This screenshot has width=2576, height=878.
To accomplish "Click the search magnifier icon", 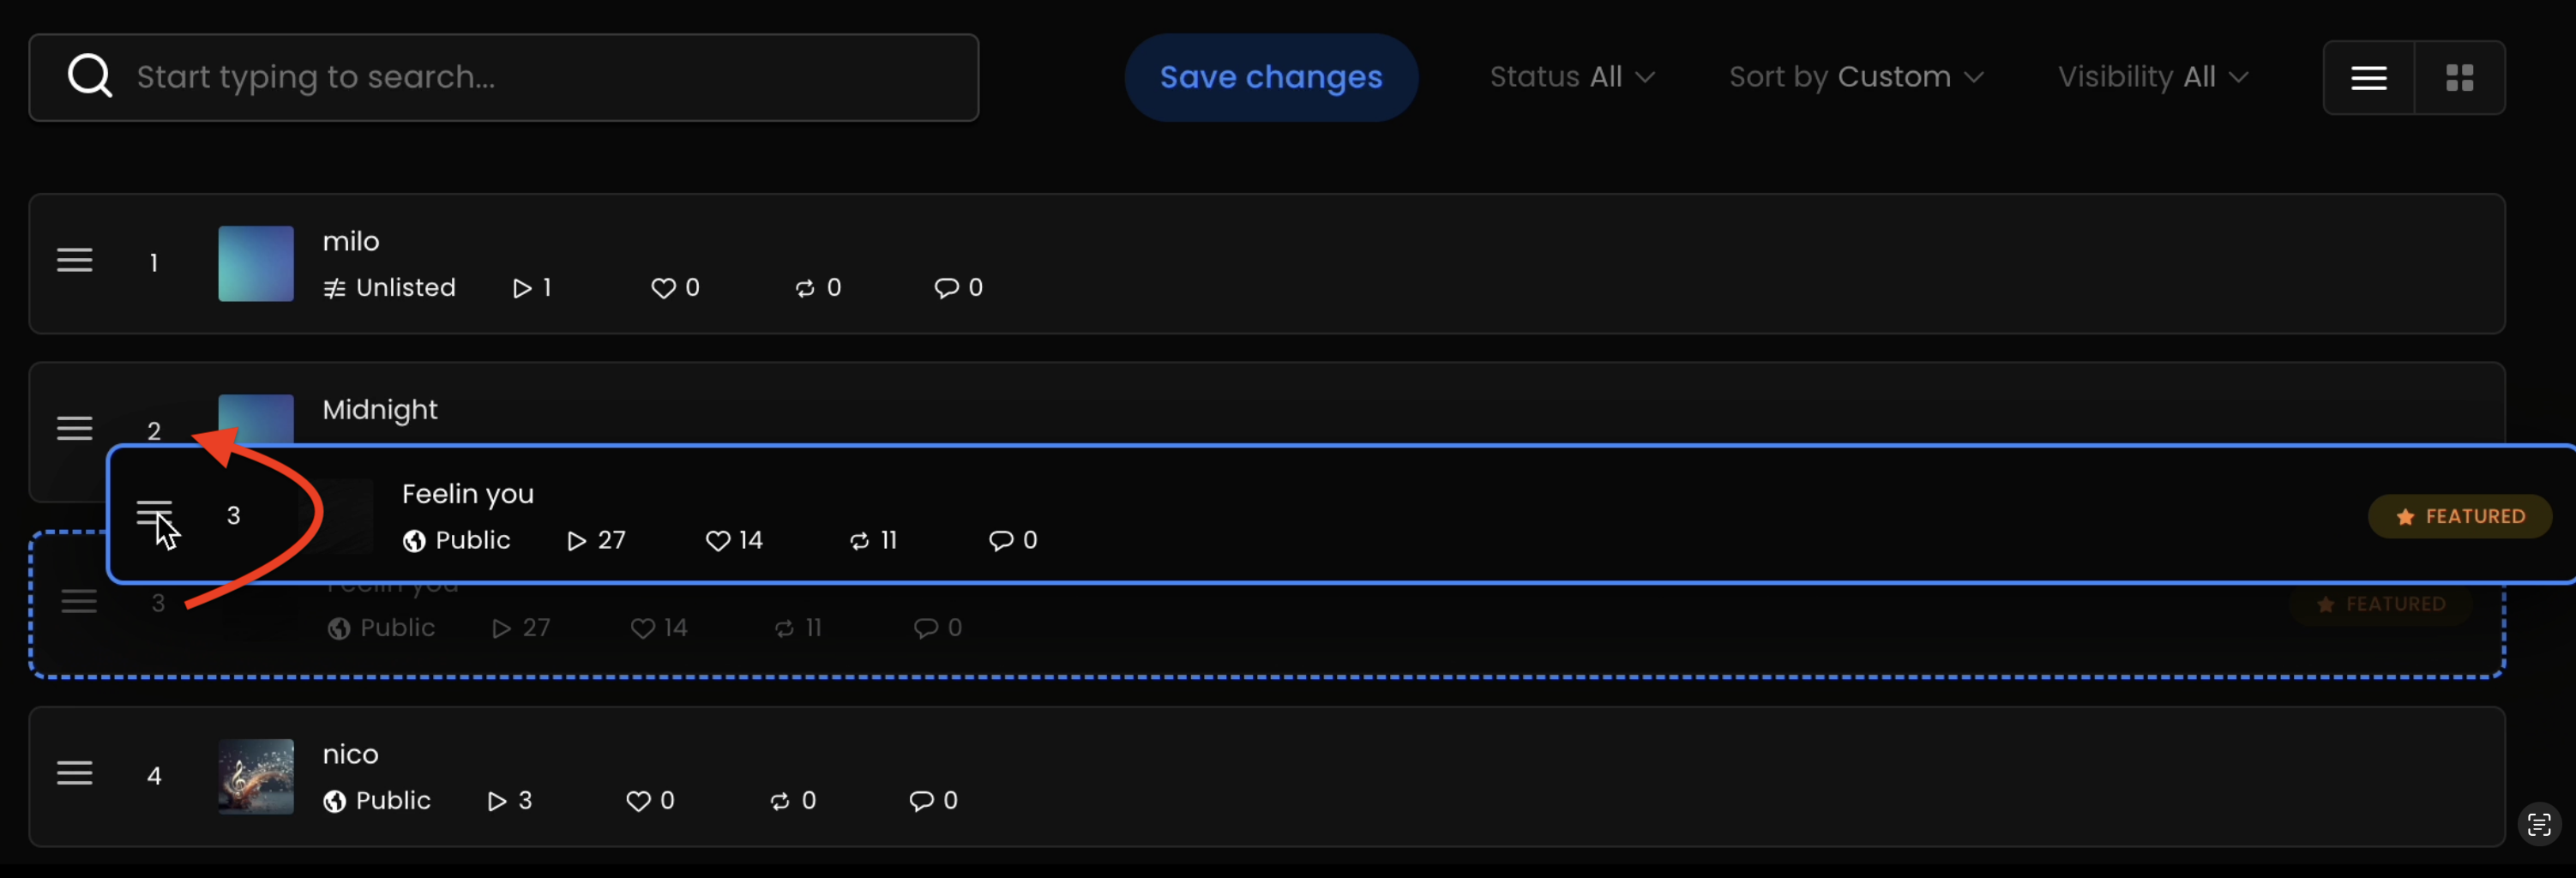I will (90, 77).
